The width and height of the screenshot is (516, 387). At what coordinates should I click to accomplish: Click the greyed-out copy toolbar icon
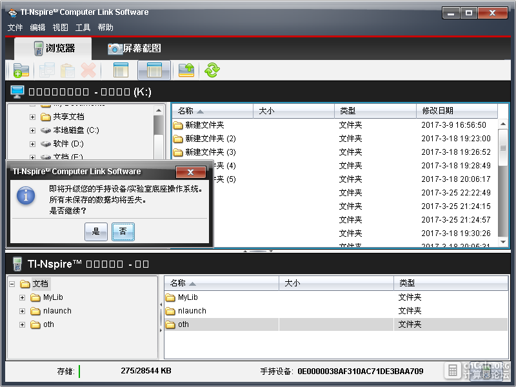(46, 70)
